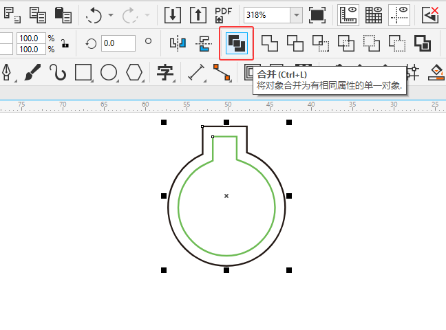This screenshot has width=446, height=330.
Task: Click the top-left selection handle
Action: 164,122
